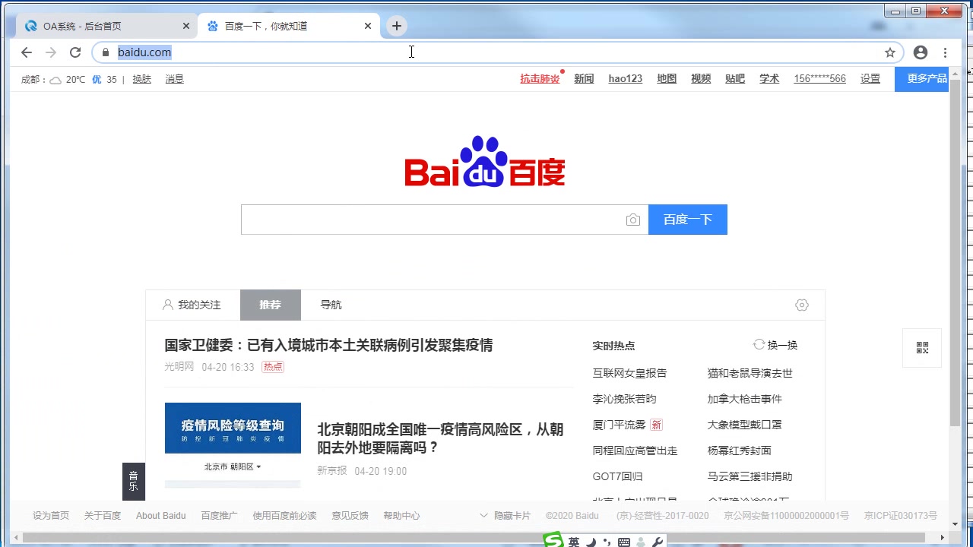973x547 pixels.
Task: Open the settings gear on the feed panel
Action: pyautogui.click(x=802, y=305)
